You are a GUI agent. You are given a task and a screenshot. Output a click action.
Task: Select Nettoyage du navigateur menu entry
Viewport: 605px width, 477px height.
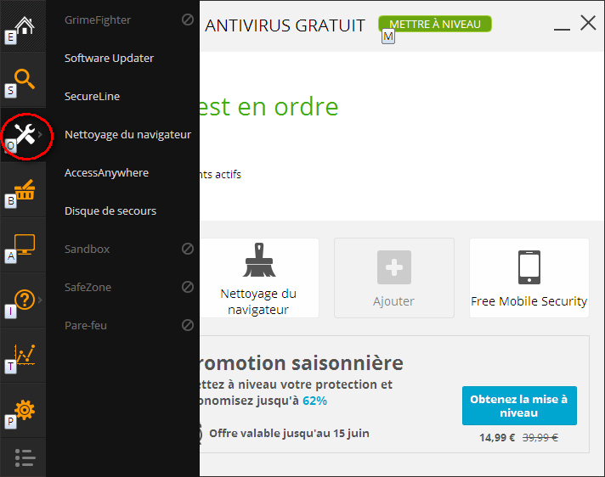coord(127,134)
